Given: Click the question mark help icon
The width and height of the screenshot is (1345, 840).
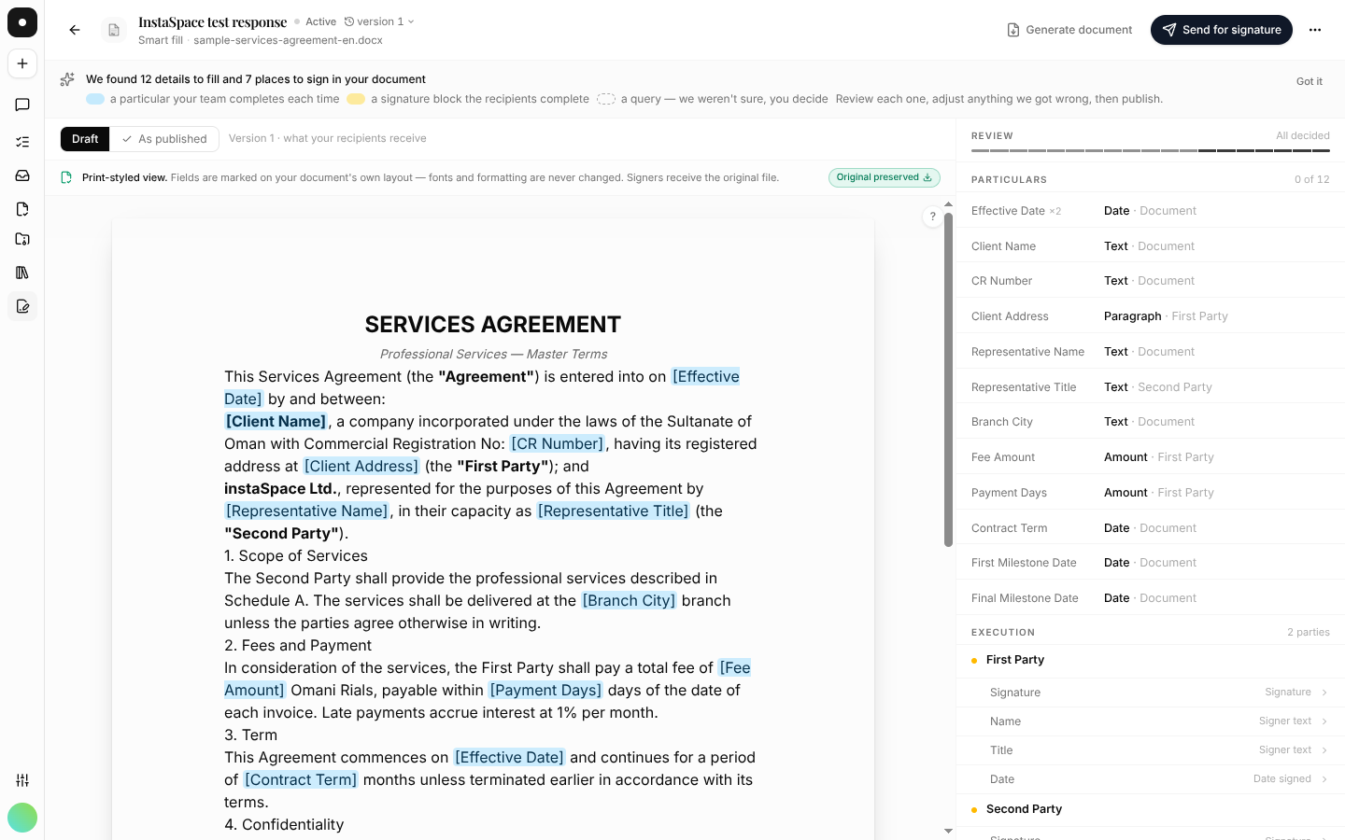Looking at the screenshot, I should pyautogui.click(x=932, y=217).
